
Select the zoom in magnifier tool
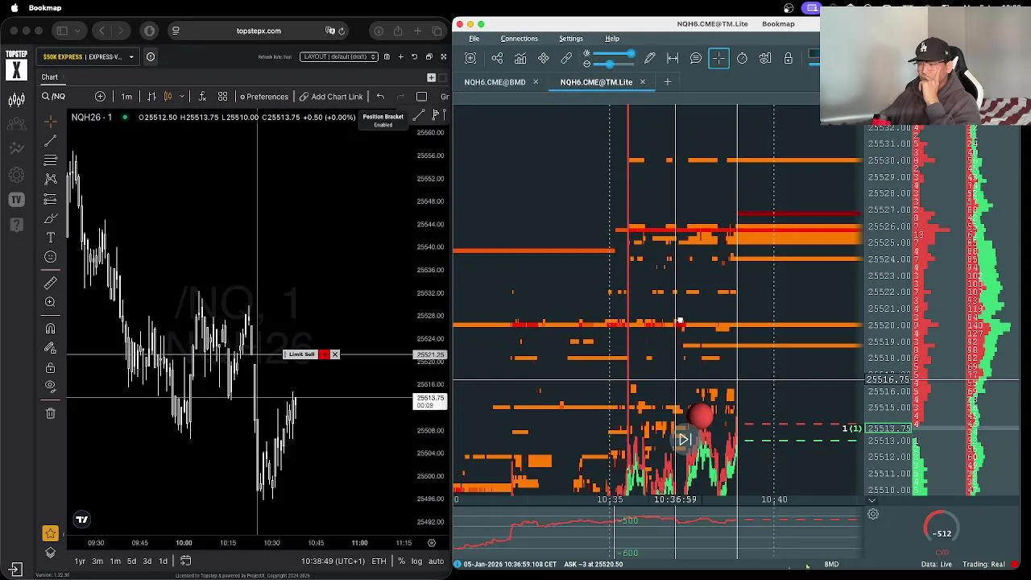click(50, 302)
